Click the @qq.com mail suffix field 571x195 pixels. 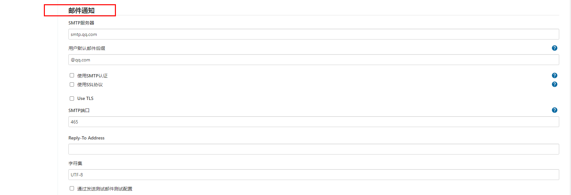pyautogui.click(x=314, y=60)
